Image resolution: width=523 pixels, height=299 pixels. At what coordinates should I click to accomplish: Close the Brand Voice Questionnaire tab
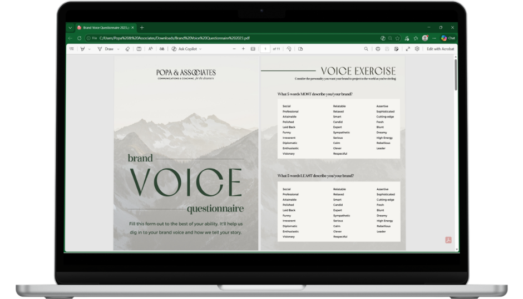(133, 28)
